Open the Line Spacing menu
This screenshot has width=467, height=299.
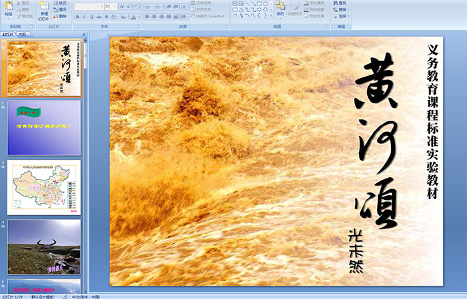click(184, 7)
